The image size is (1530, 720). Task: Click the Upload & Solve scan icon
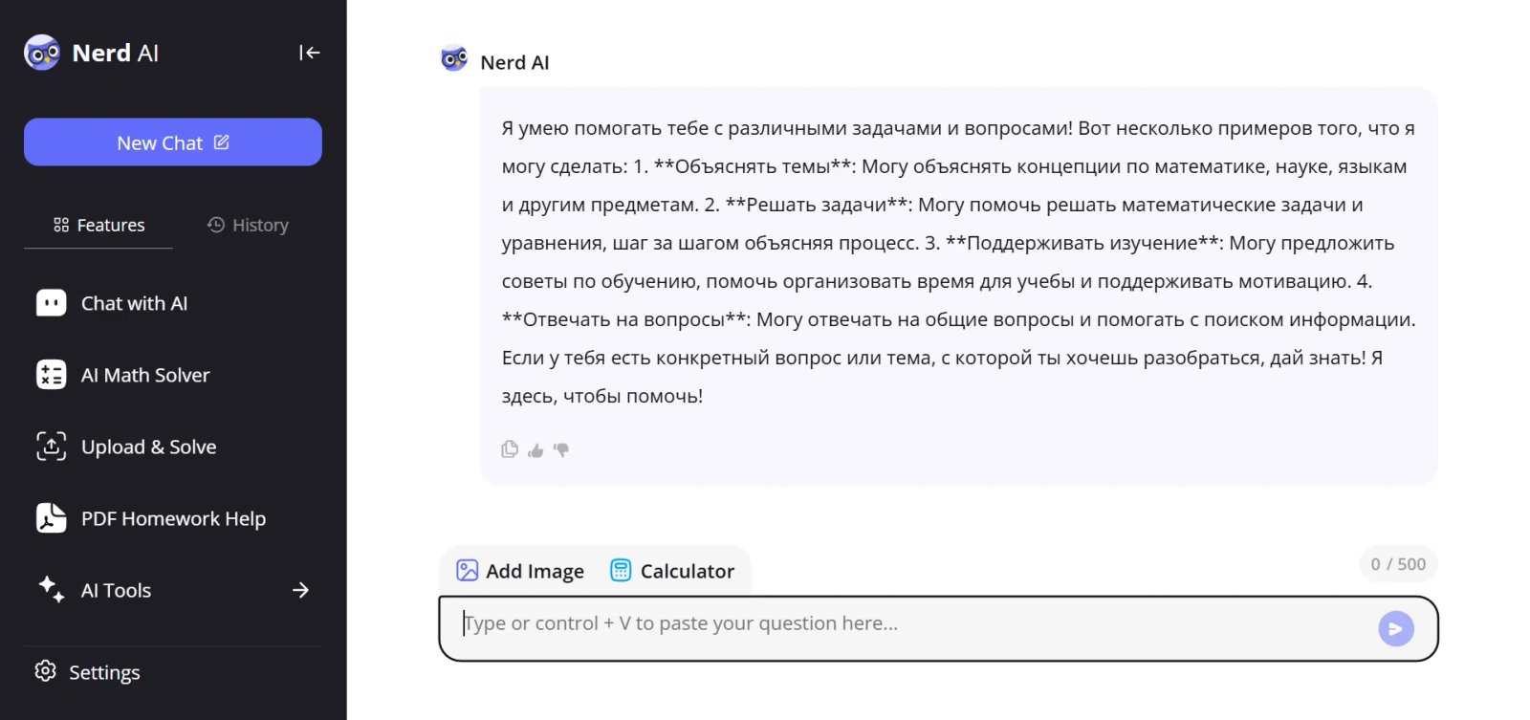click(51, 447)
